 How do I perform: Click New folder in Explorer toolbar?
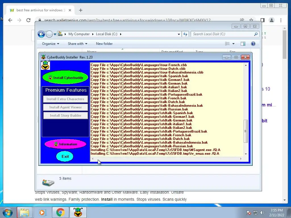(104, 44)
